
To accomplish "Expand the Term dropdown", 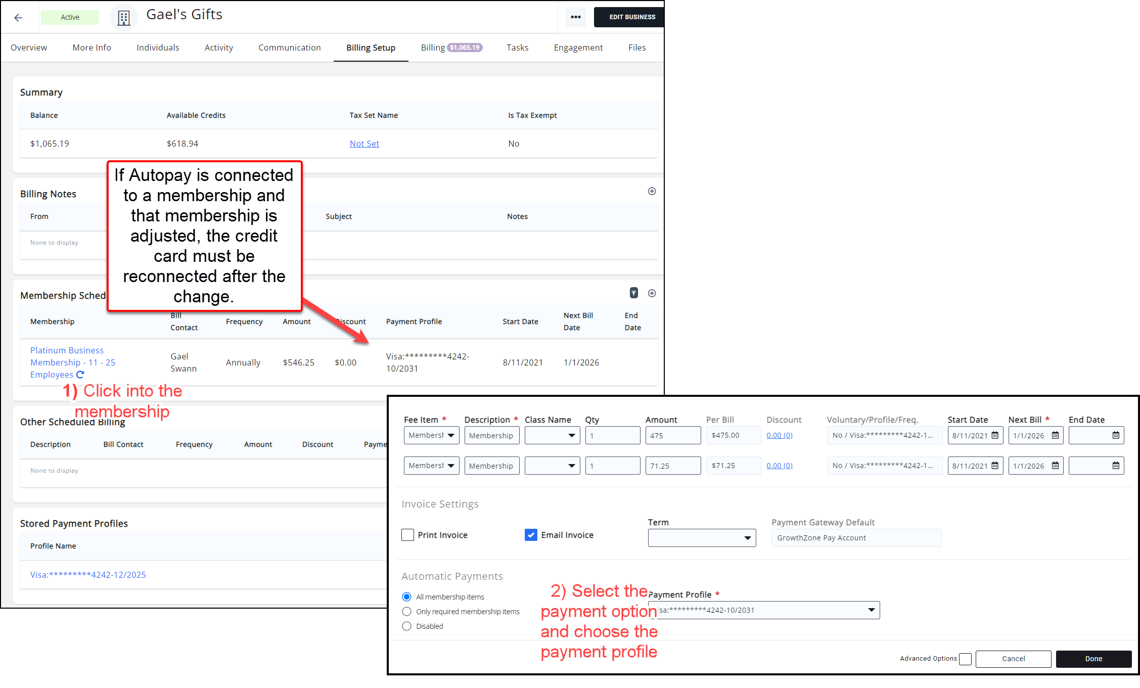I will [702, 538].
